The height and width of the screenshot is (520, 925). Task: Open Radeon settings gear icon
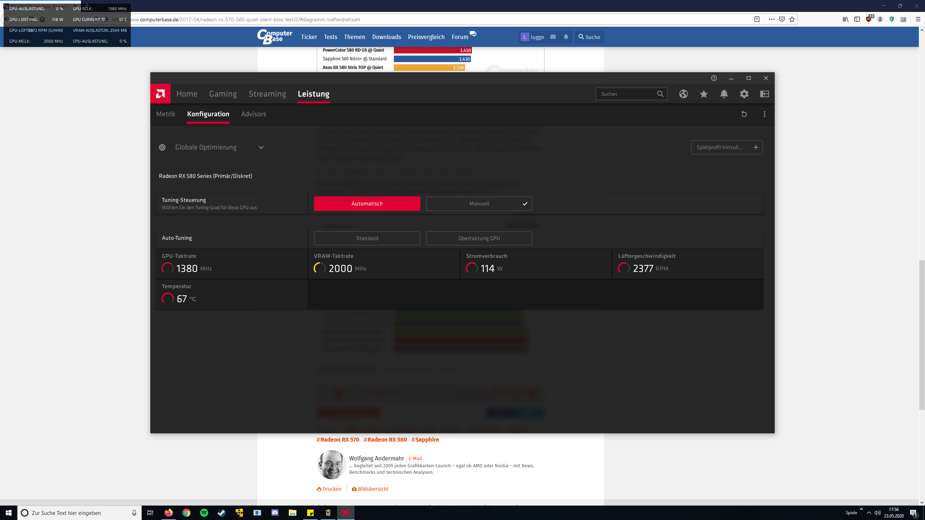pos(744,94)
